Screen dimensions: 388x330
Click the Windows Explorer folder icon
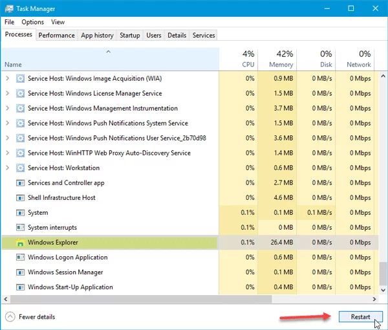tap(20, 243)
